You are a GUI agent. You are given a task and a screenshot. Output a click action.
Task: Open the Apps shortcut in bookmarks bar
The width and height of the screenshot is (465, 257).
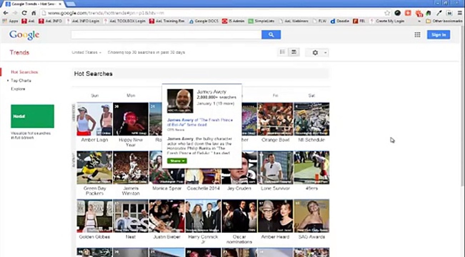(x=10, y=21)
